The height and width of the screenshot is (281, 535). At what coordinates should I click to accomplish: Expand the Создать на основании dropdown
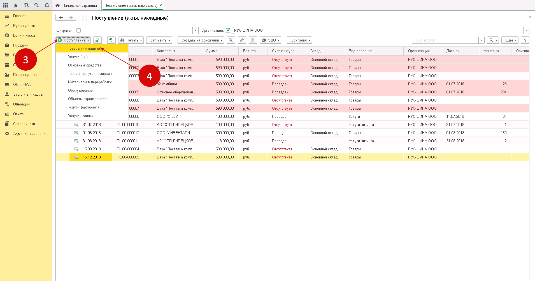[201, 40]
